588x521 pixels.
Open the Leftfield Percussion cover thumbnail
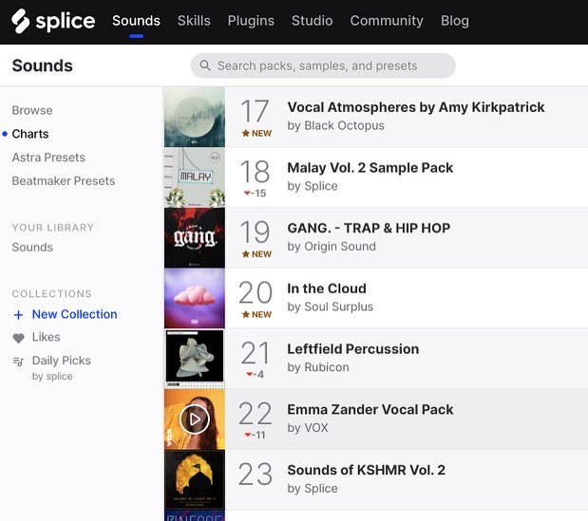pyautogui.click(x=195, y=359)
